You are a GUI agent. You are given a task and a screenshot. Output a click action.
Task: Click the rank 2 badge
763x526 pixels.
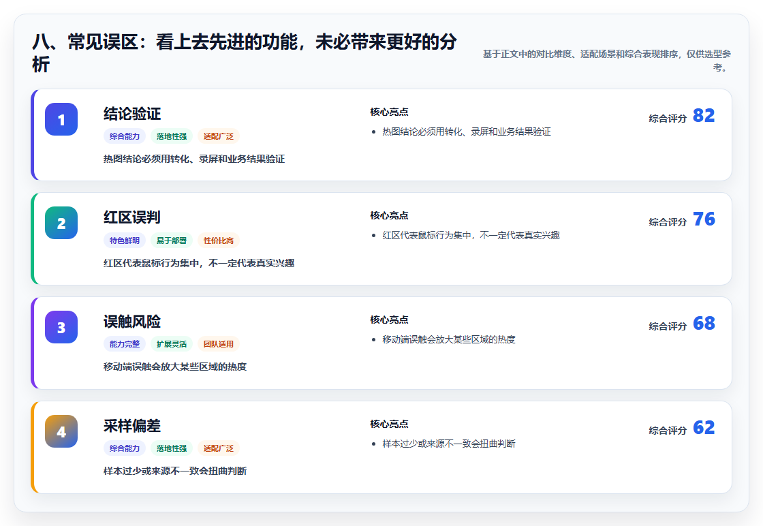point(61,223)
